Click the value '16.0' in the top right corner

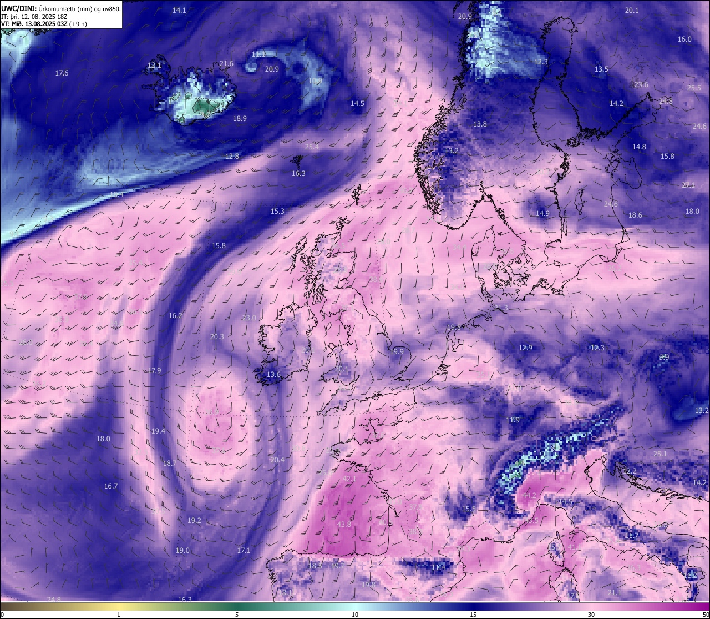pyautogui.click(x=684, y=39)
